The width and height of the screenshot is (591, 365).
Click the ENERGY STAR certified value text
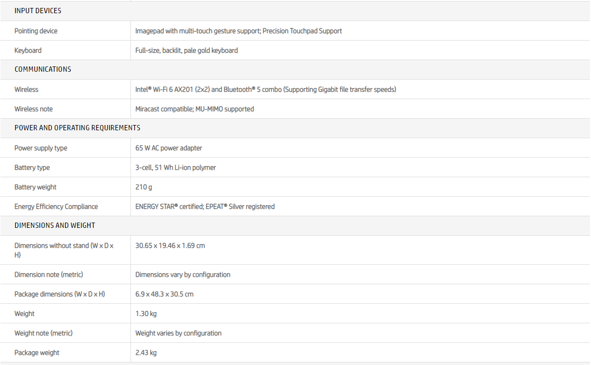click(205, 207)
